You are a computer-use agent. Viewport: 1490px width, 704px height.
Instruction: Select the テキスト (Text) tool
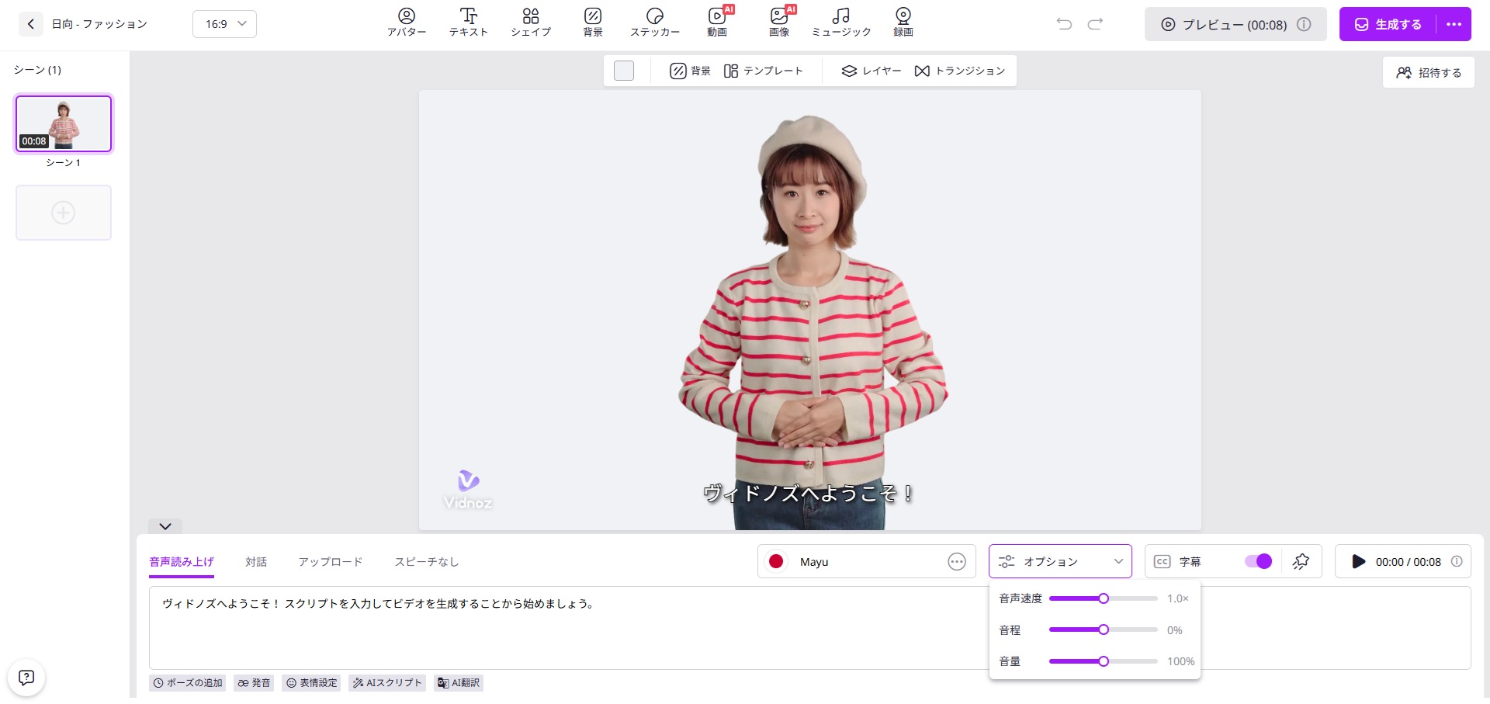click(x=468, y=23)
